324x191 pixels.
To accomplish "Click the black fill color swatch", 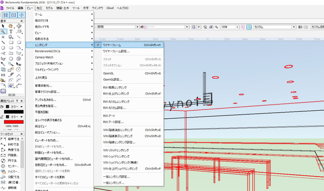I will coord(14,112).
